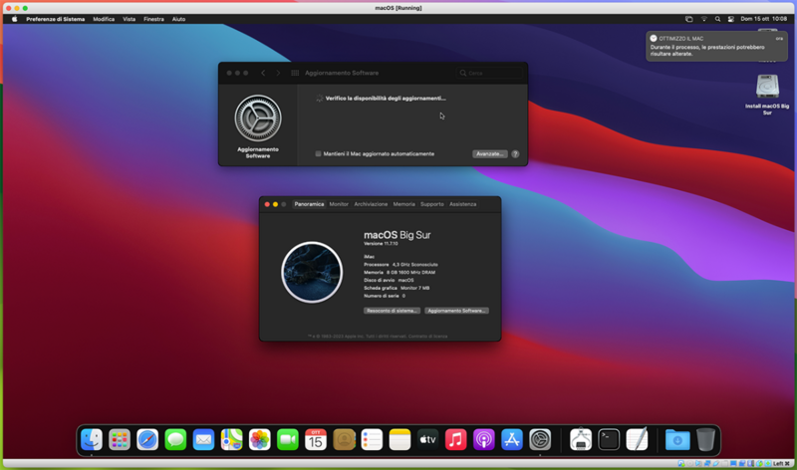Launch Safari from the Dock
Screen dimensions: 797x470
coord(147,439)
